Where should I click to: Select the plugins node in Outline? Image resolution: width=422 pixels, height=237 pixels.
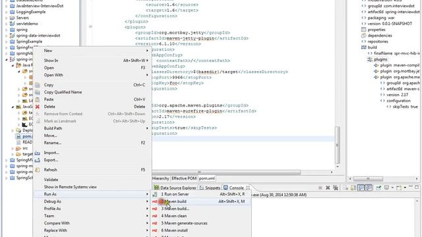380,59
